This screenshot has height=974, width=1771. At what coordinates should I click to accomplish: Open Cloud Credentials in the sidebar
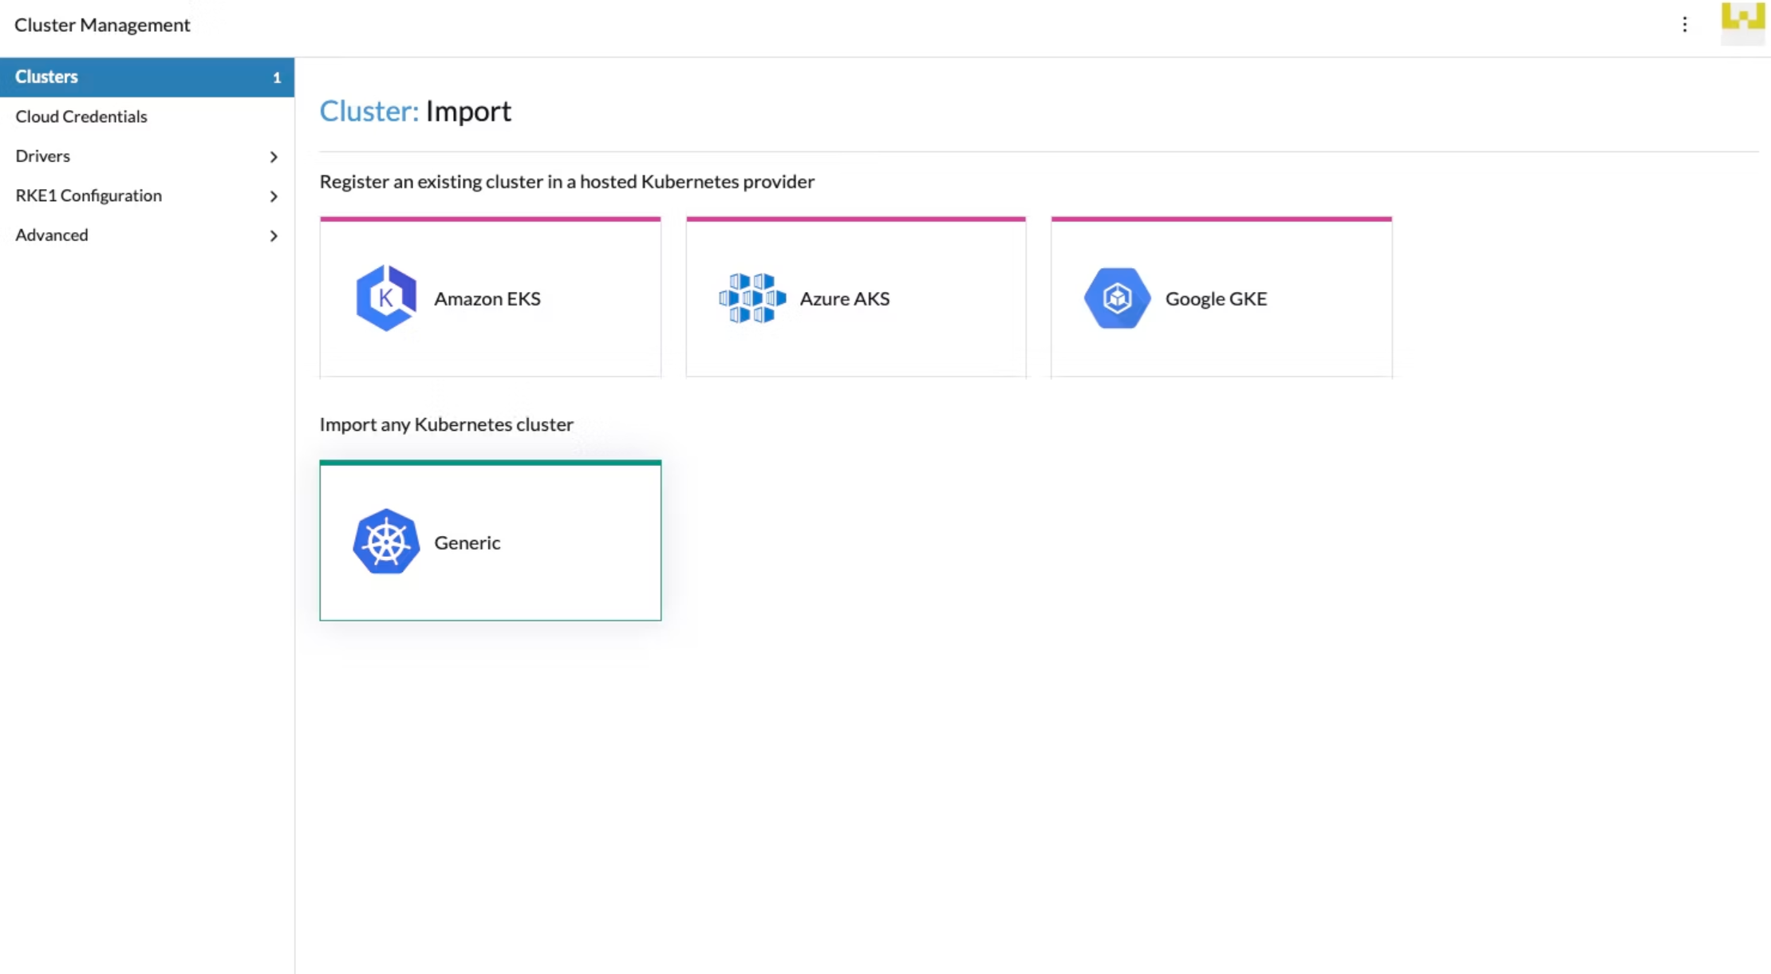[x=81, y=116]
